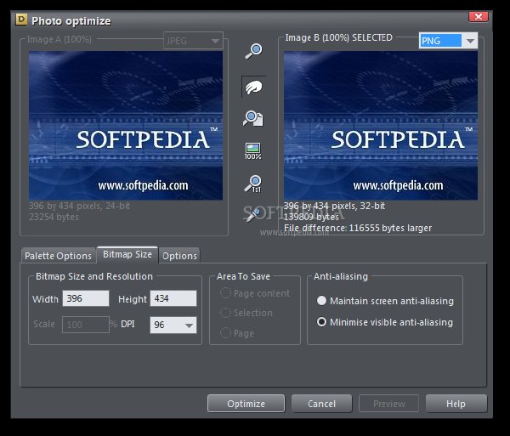Click the zoom to page icon
Screen dimensions: 510x436
tap(253, 118)
